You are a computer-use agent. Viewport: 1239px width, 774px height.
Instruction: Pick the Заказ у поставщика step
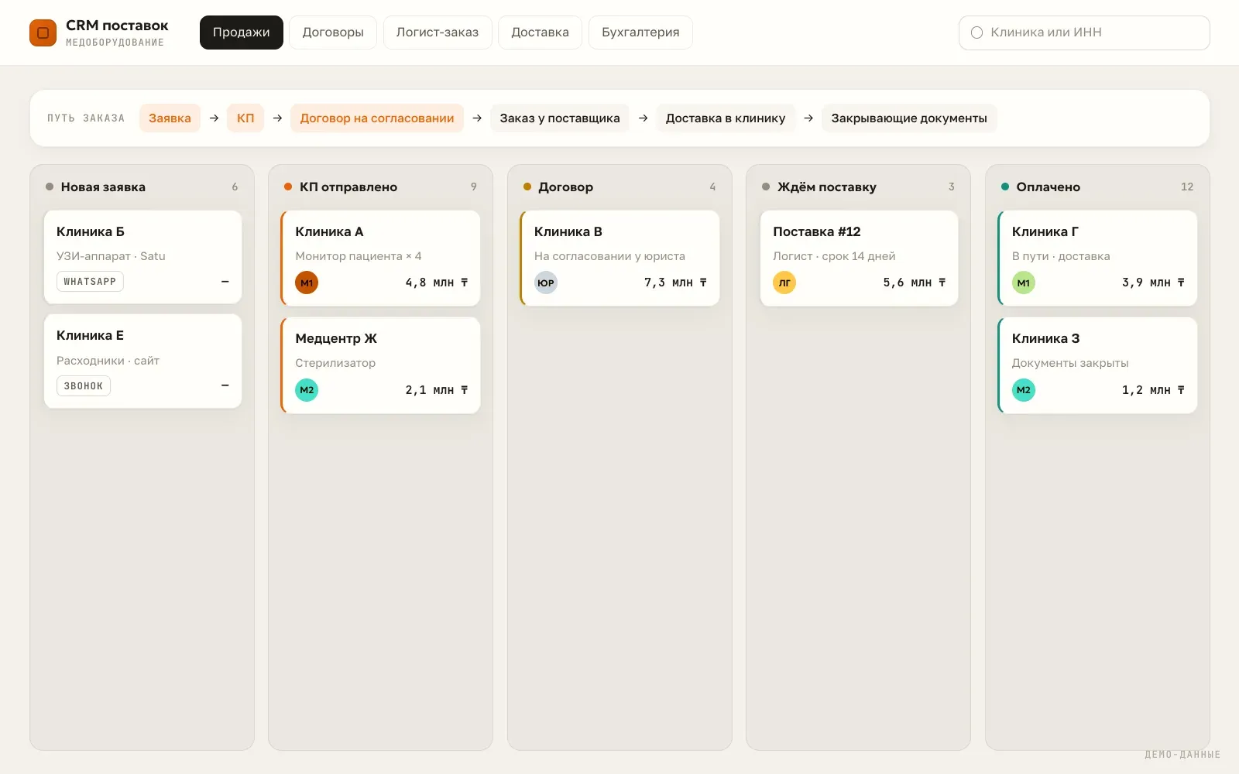560,118
